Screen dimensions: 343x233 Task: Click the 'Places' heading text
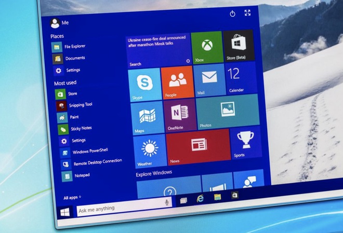coord(57,36)
